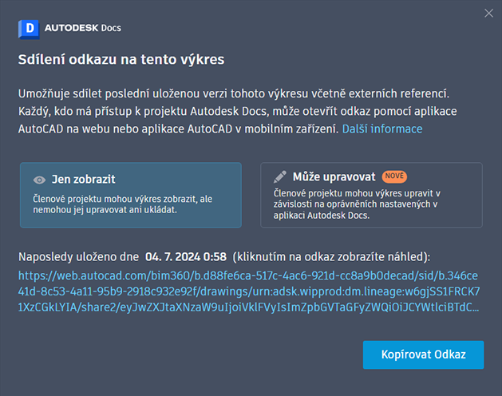Click the "kliknutím na odkaz zobrazíte náhled" hint
This screenshot has height=396, width=502.
tap(330, 257)
